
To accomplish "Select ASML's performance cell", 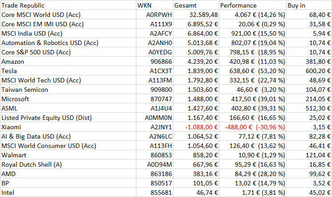I will tap(252, 108).
